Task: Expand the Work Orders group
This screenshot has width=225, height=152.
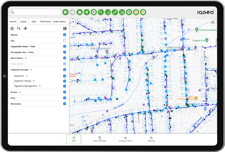Action: 26,58
